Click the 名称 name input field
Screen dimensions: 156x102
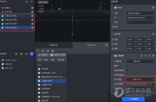140,13
